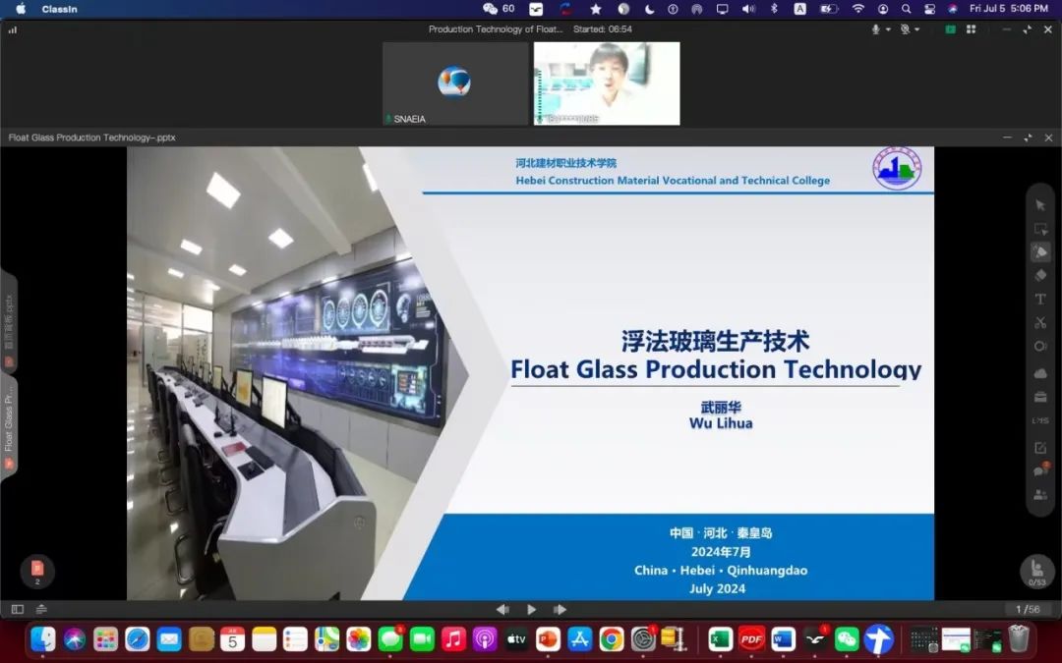
Task: Open PowerPoint in the Dock
Action: tap(548, 638)
